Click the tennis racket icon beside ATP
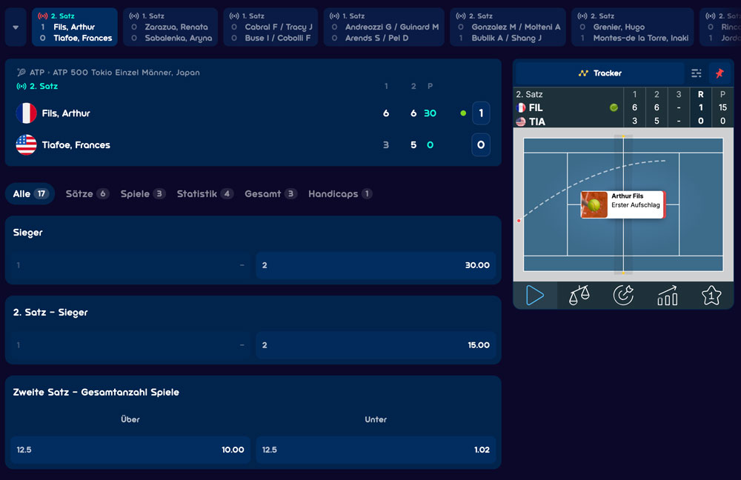Screen dimensions: 741x480 coord(21,73)
